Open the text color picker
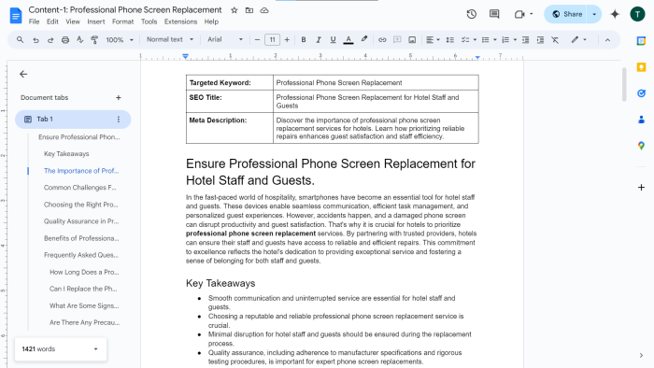The width and height of the screenshot is (654, 368). click(x=348, y=40)
